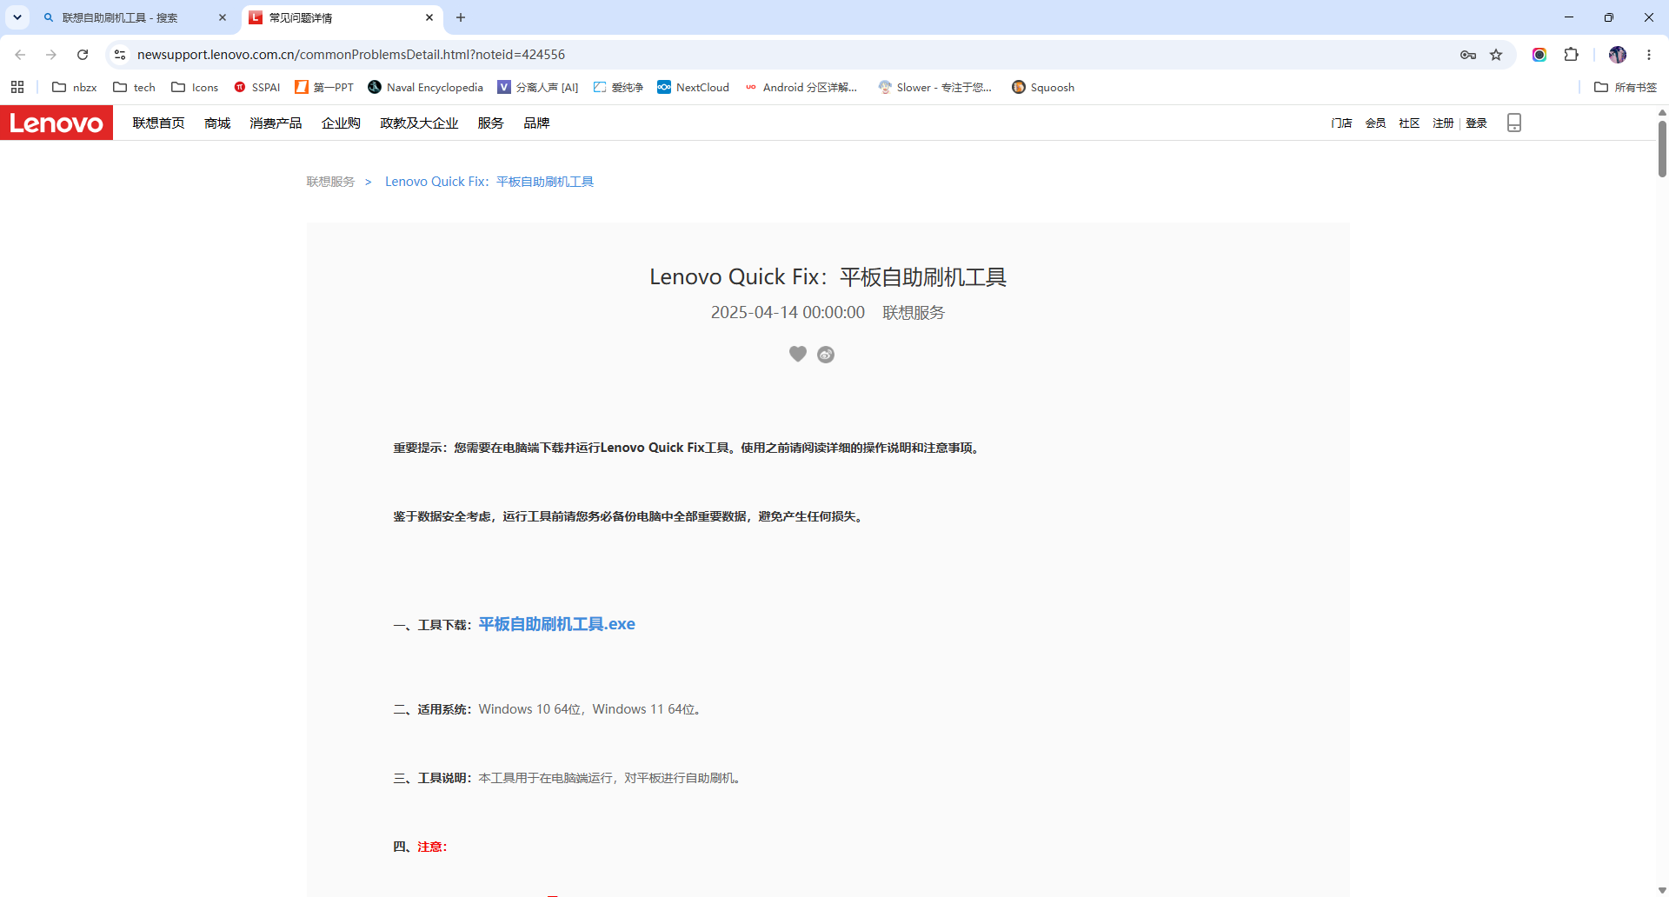Open the SSPAI bookmark
This screenshot has width=1669, height=897.
click(x=257, y=87)
